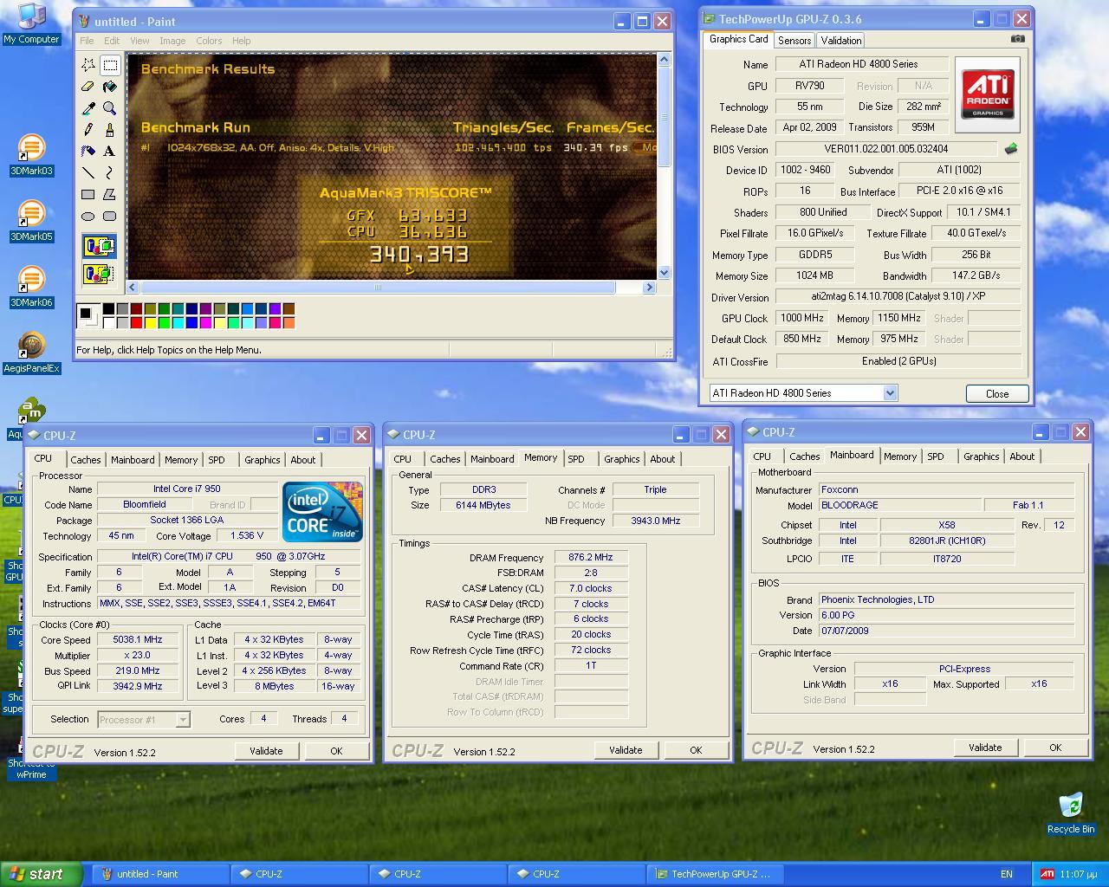The width and height of the screenshot is (1109, 887).
Task: Open the AegisPanelEx desktop shortcut
Action: coord(31,353)
